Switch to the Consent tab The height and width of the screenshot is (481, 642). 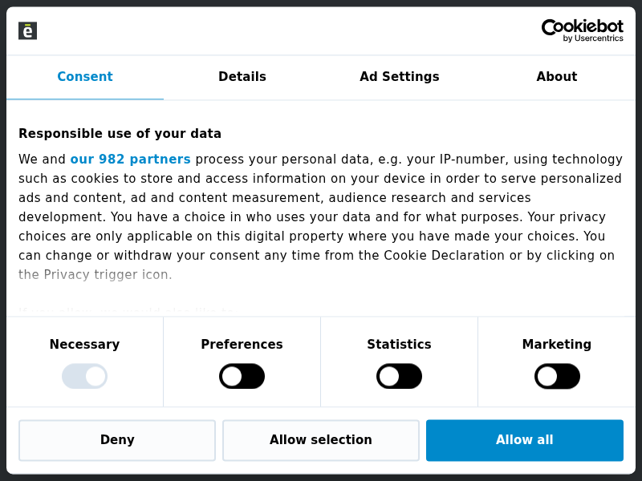(85, 77)
